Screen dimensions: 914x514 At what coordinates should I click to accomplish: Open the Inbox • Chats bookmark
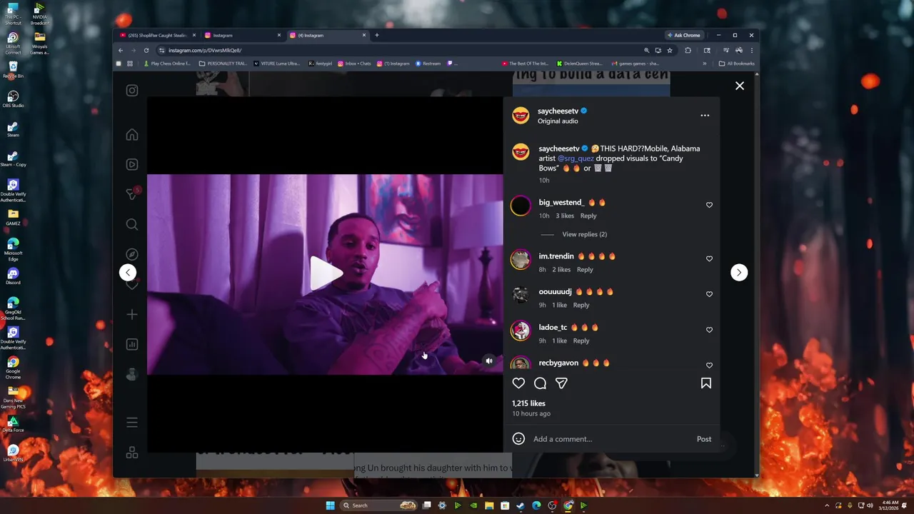pos(354,64)
